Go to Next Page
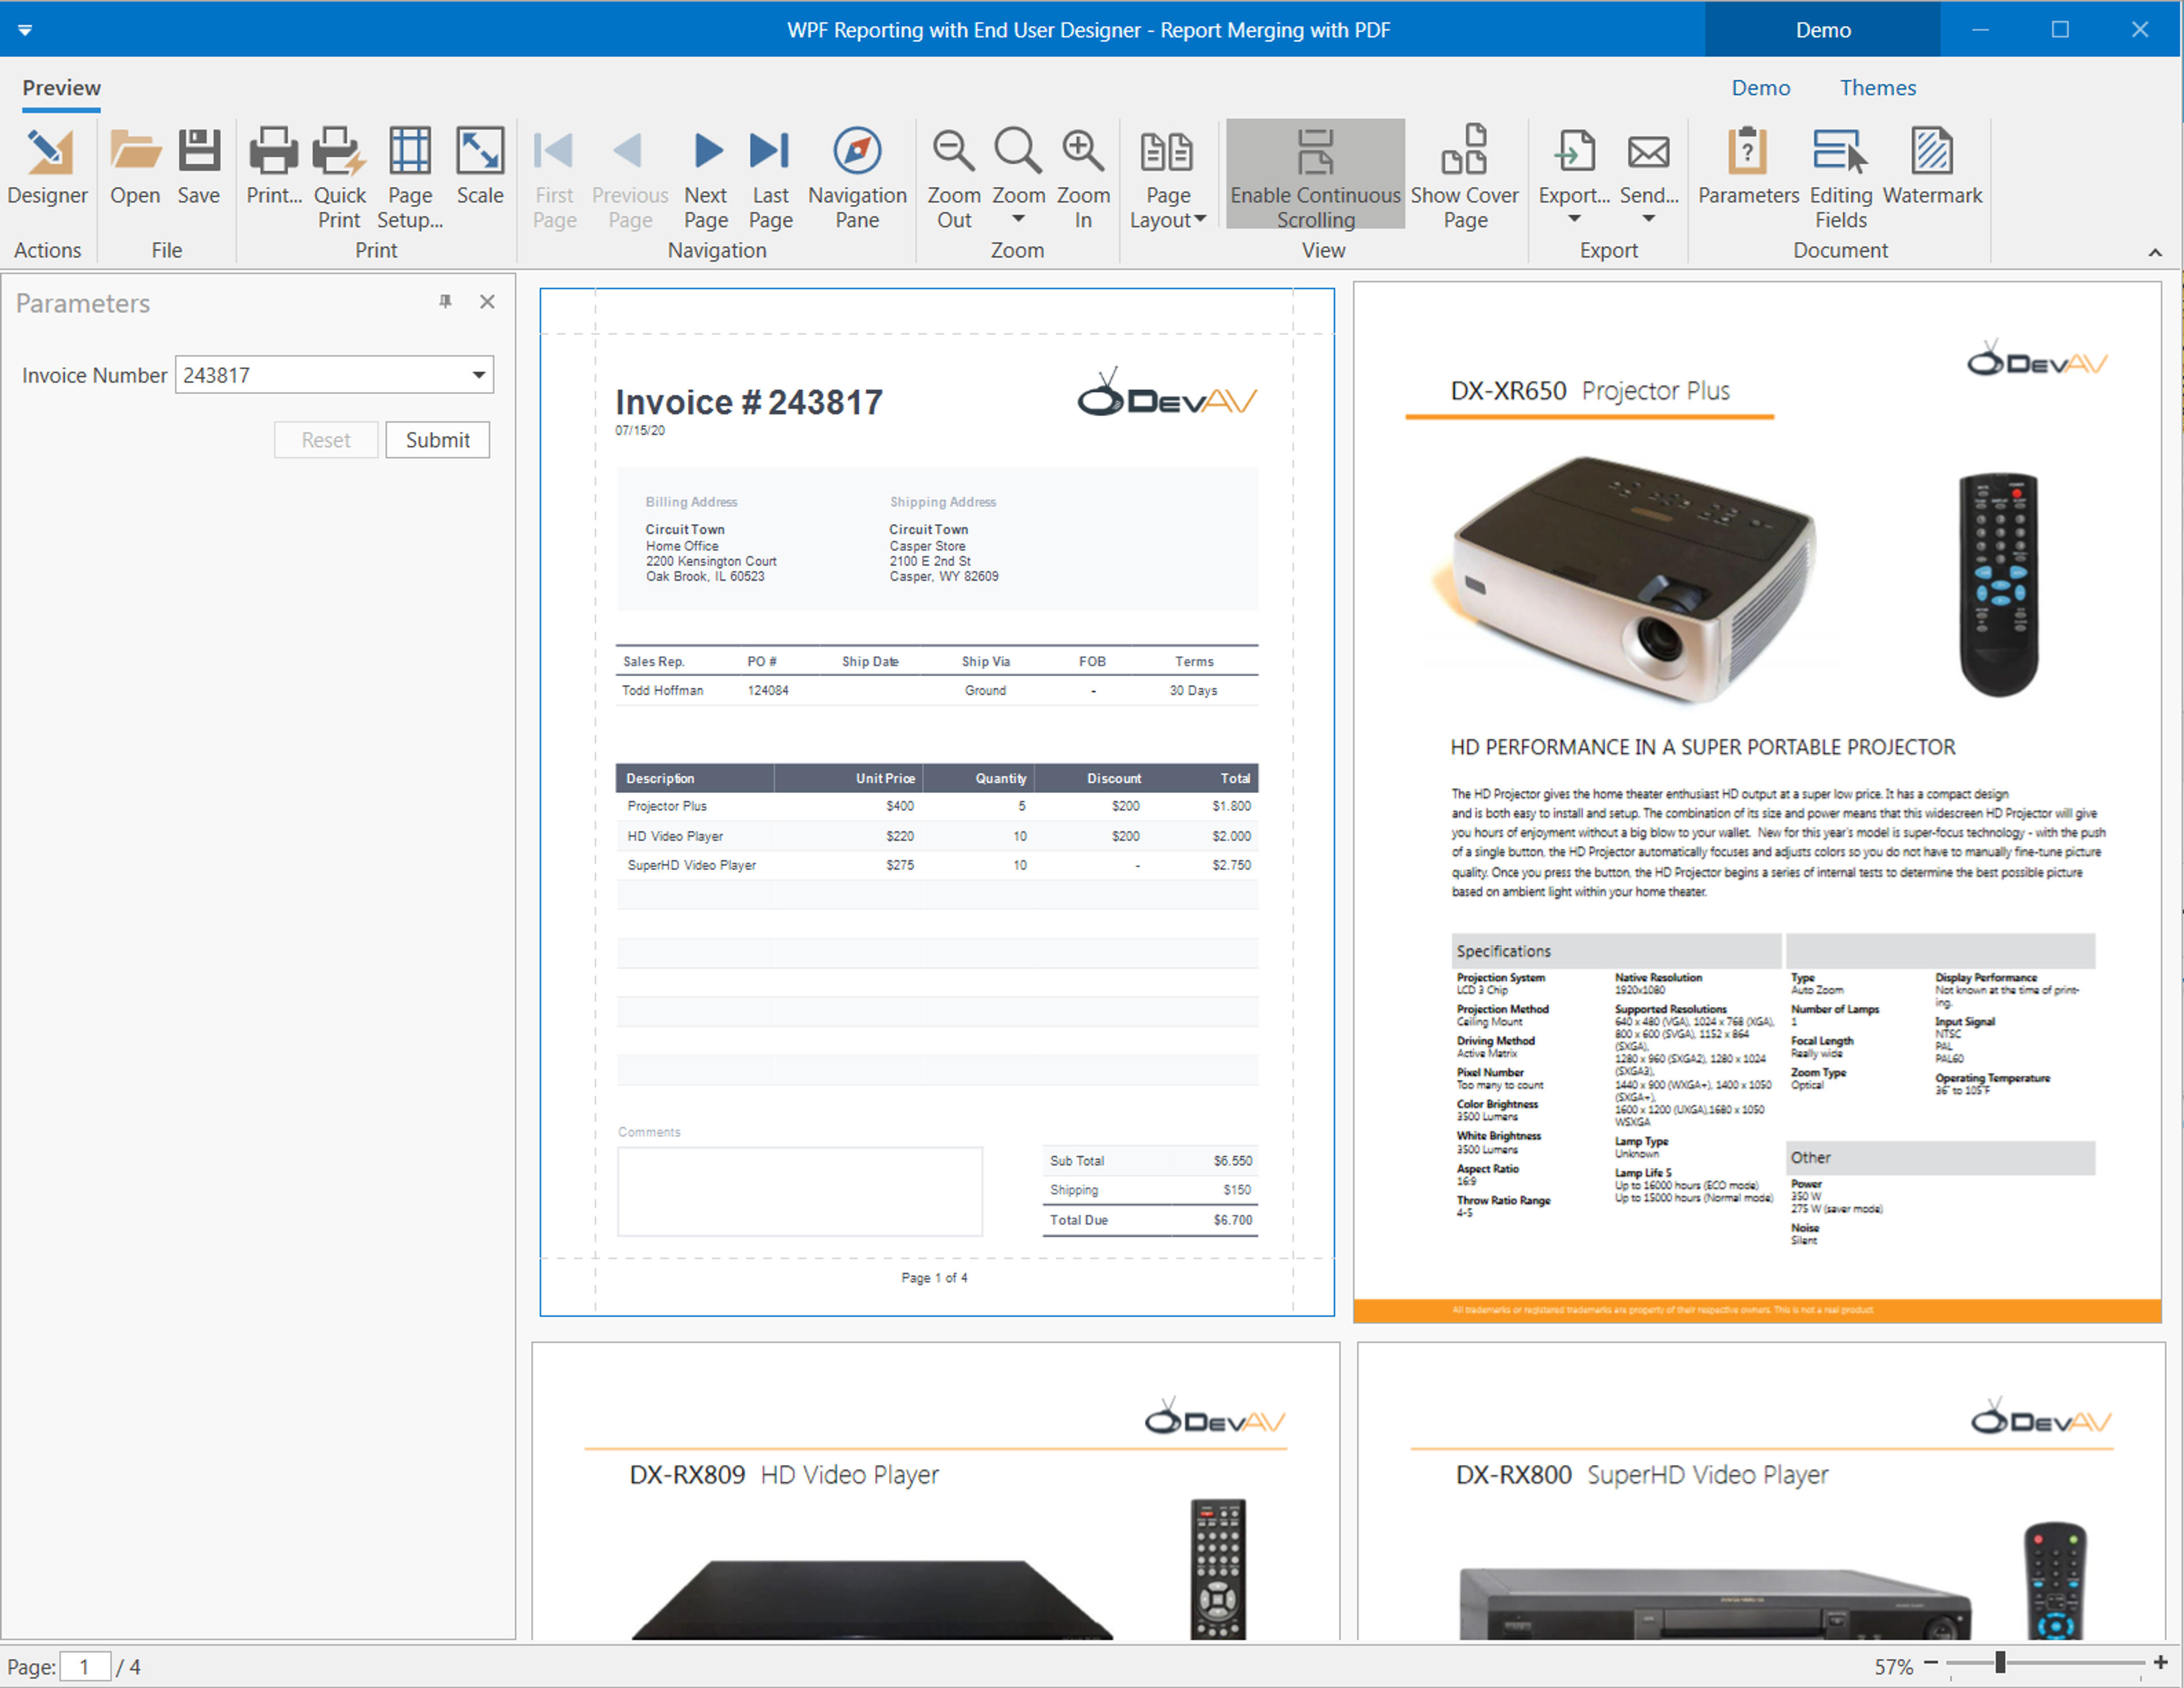This screenshot has width=2184, height=1688. (x=706, y=179)
